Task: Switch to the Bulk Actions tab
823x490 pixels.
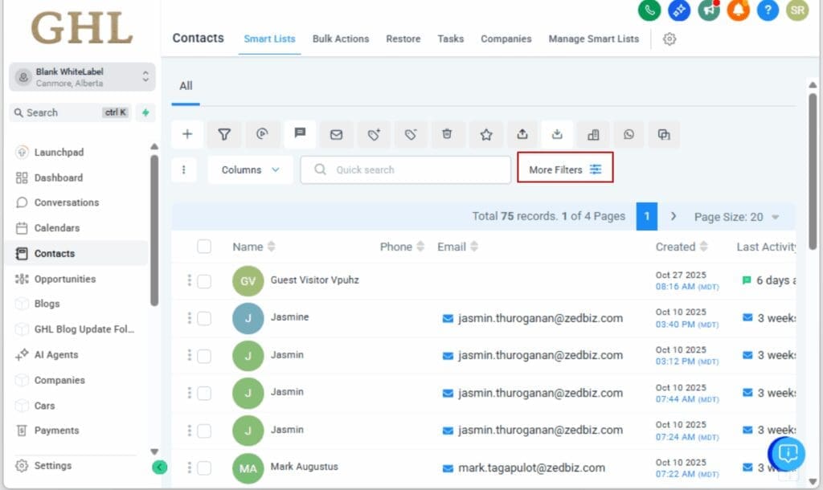Action: pyautogui.click(x=341, y=39)
